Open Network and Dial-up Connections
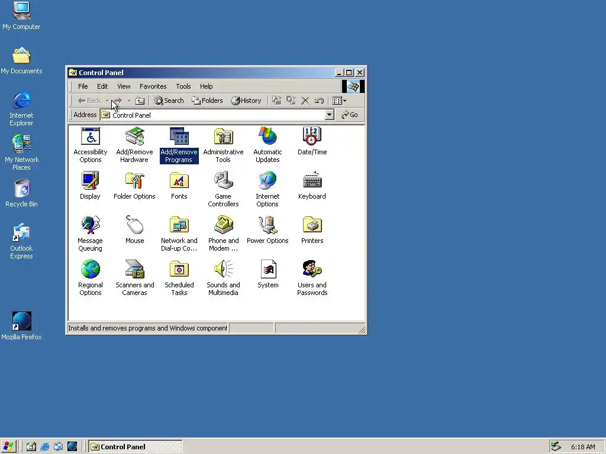The image size is (606, 454). 179,234
